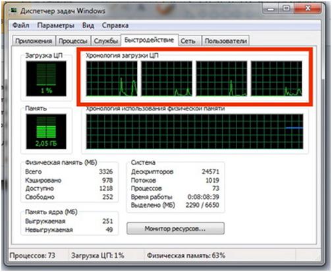Switch to the Приложения tab

pos(34,41)
